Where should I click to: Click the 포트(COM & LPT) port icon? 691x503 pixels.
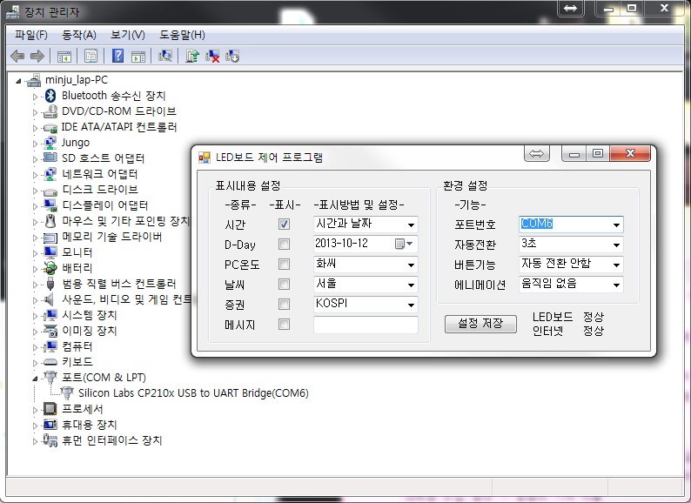coord(50,378)
